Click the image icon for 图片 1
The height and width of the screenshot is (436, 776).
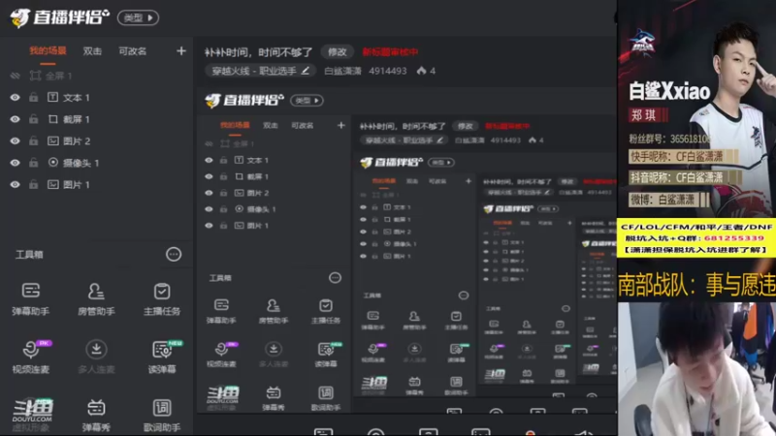(53, 184)
